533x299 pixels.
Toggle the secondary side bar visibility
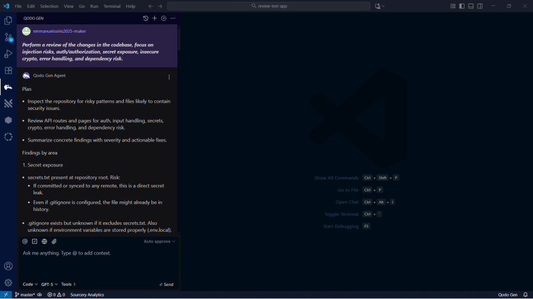point(480,6)
